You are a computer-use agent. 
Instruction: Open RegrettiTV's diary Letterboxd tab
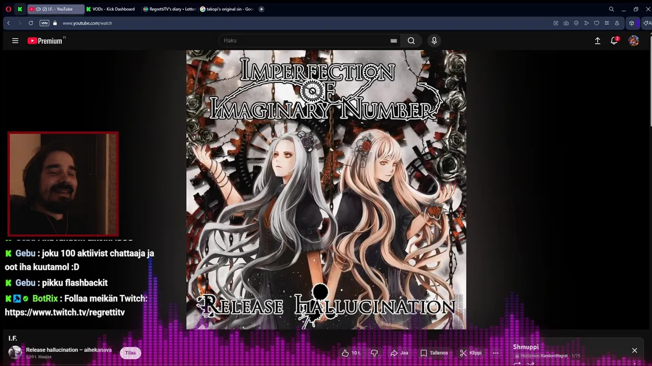pos(170,9)
